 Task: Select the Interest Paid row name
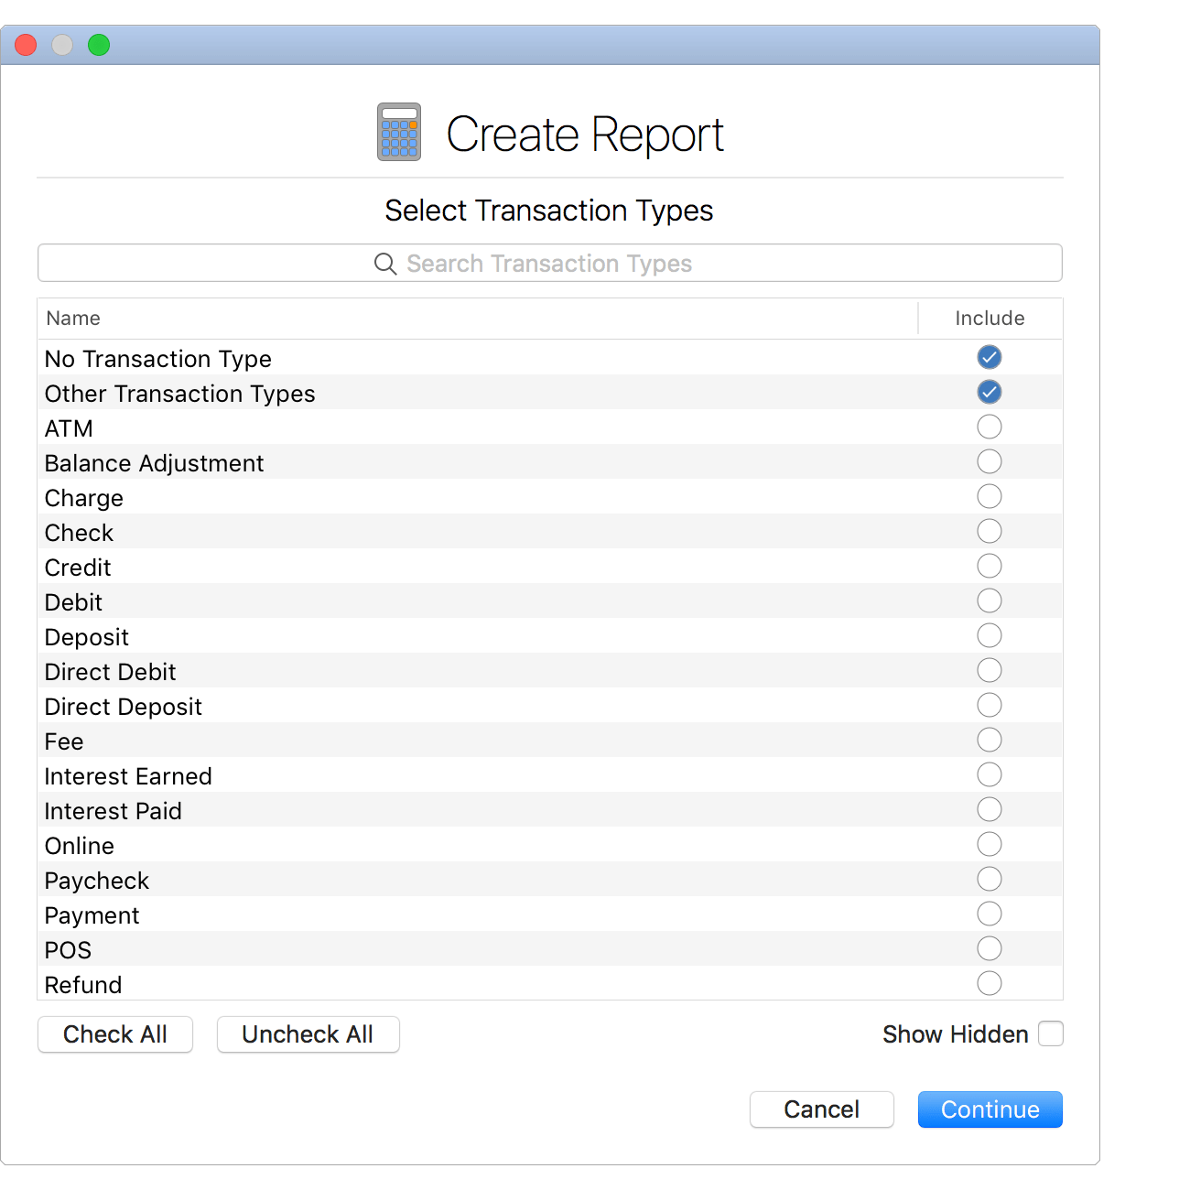[113, 811]
